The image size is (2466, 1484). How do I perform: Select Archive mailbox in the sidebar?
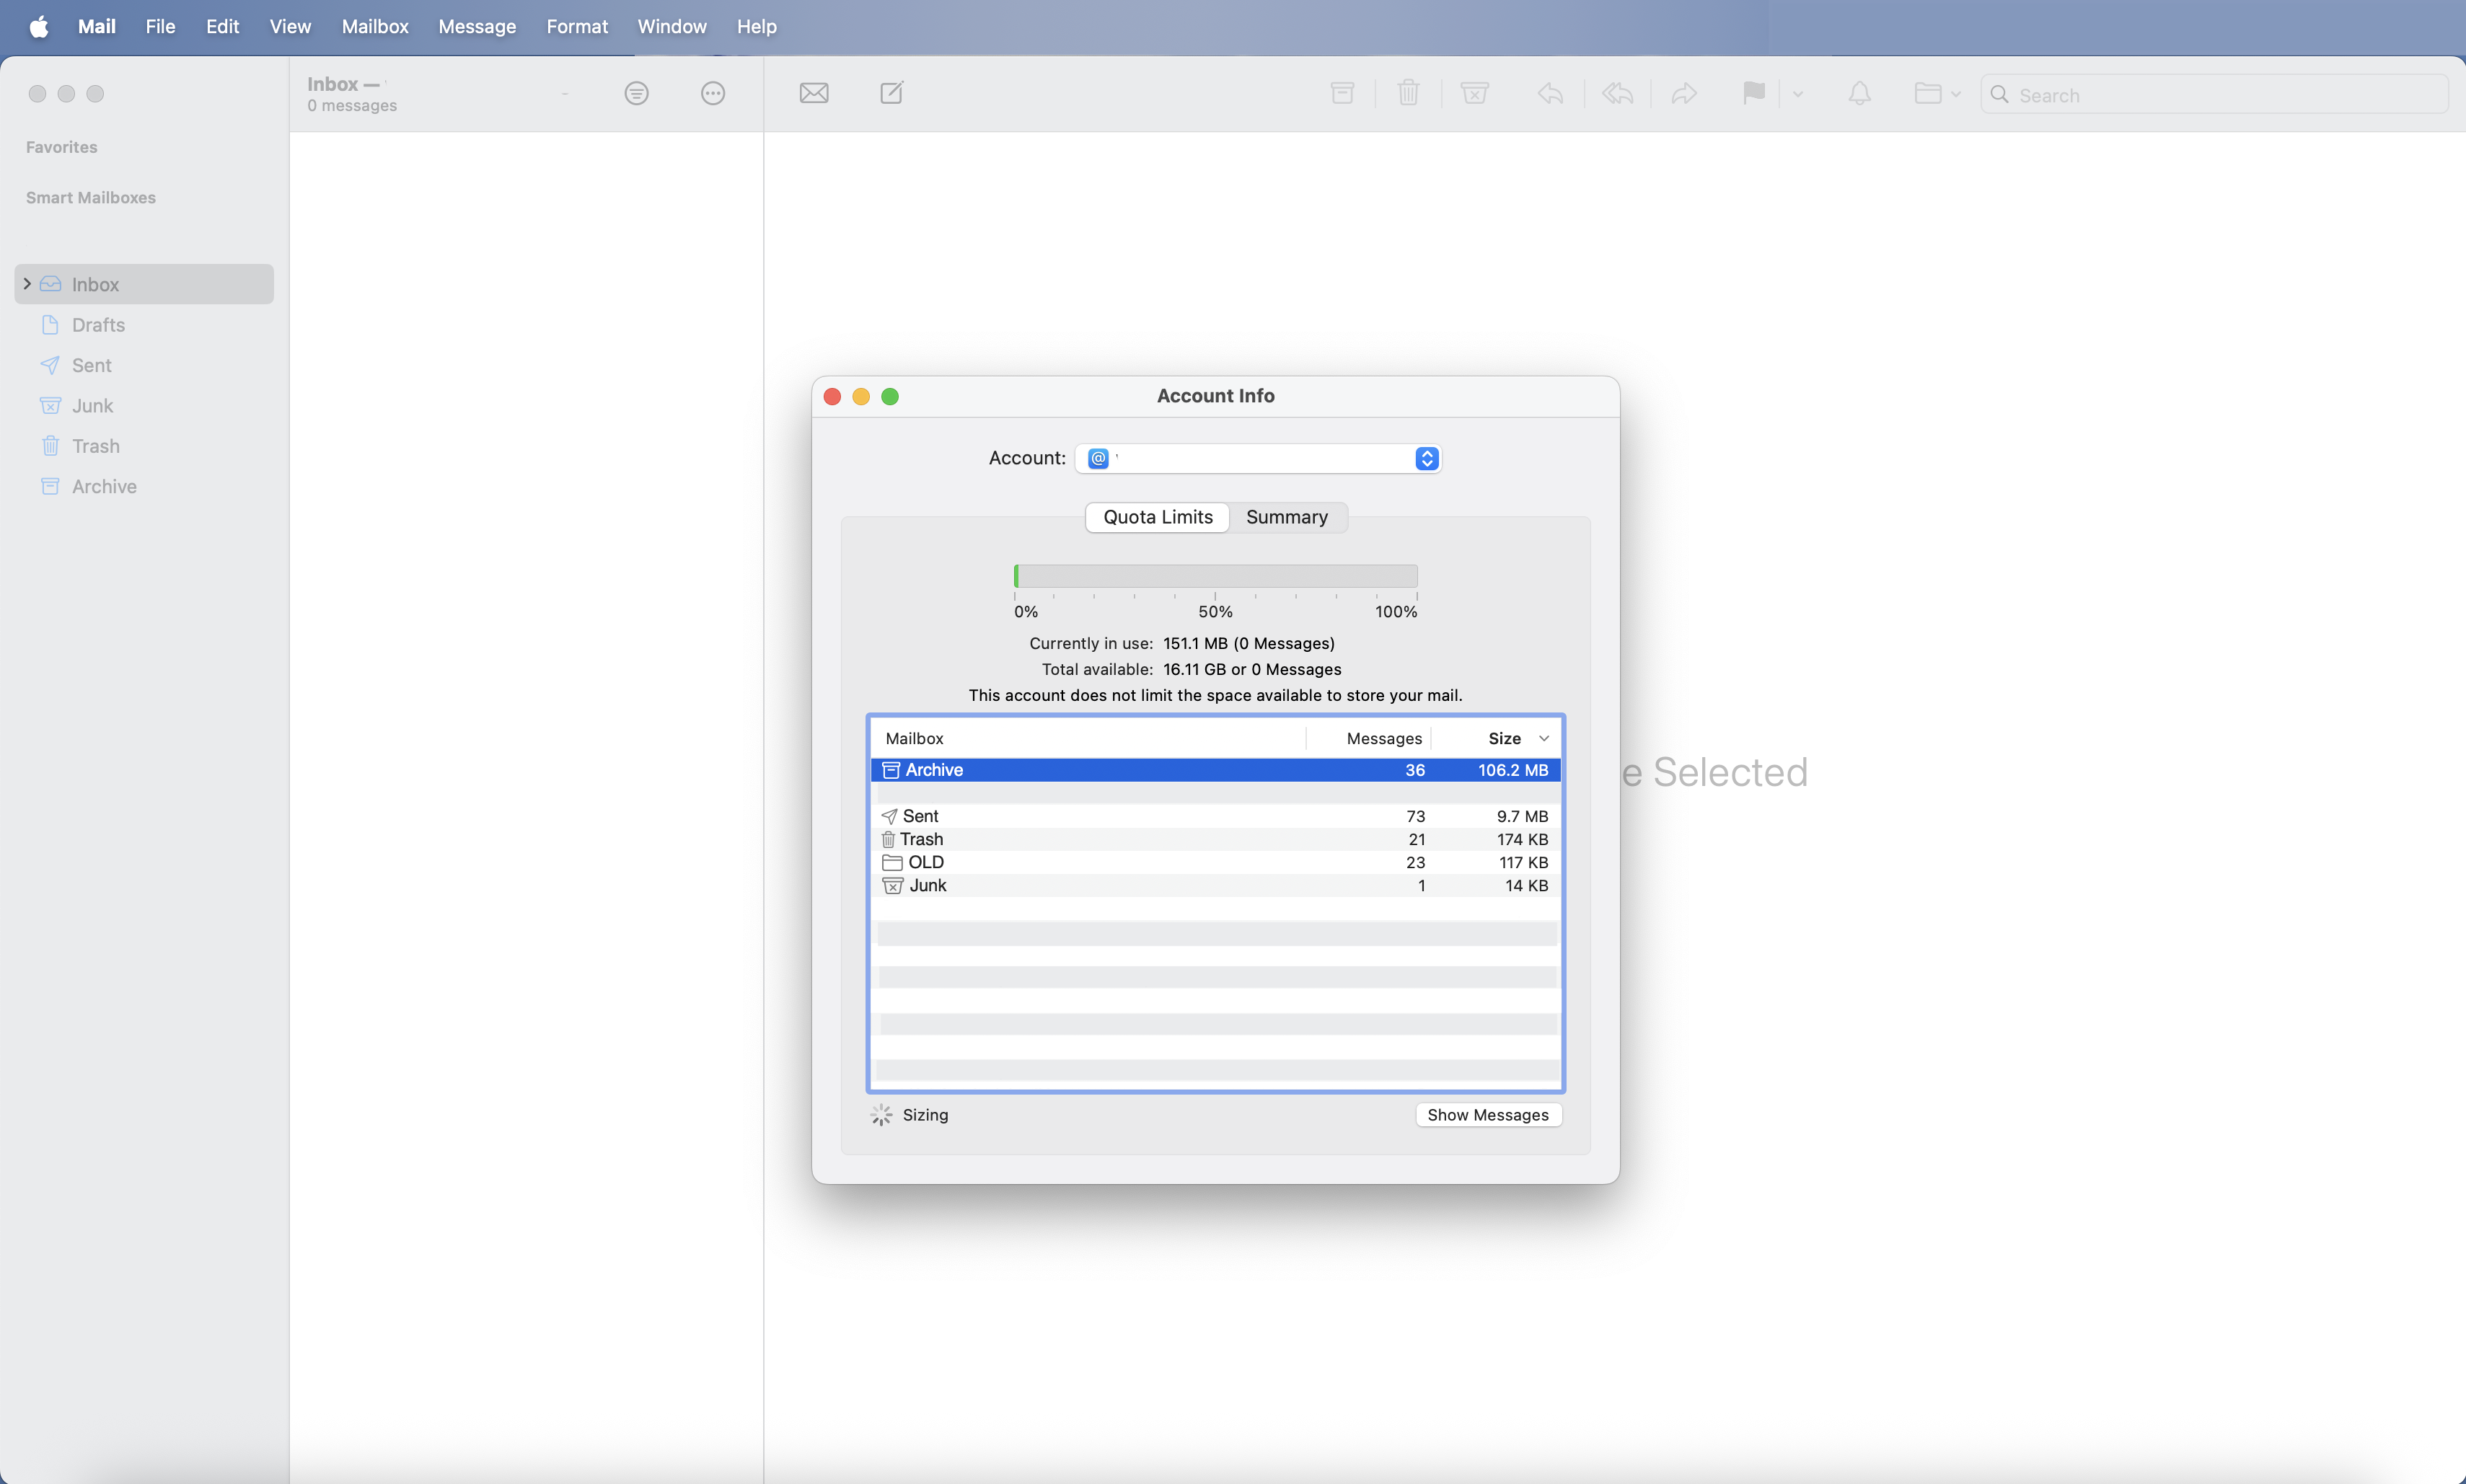click(144, 486)
